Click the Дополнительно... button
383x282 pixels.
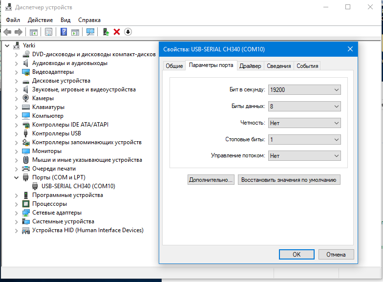(x=211, y=180)
